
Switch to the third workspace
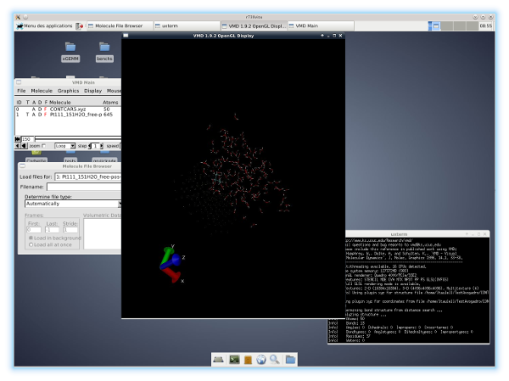[x=460, y=25]
